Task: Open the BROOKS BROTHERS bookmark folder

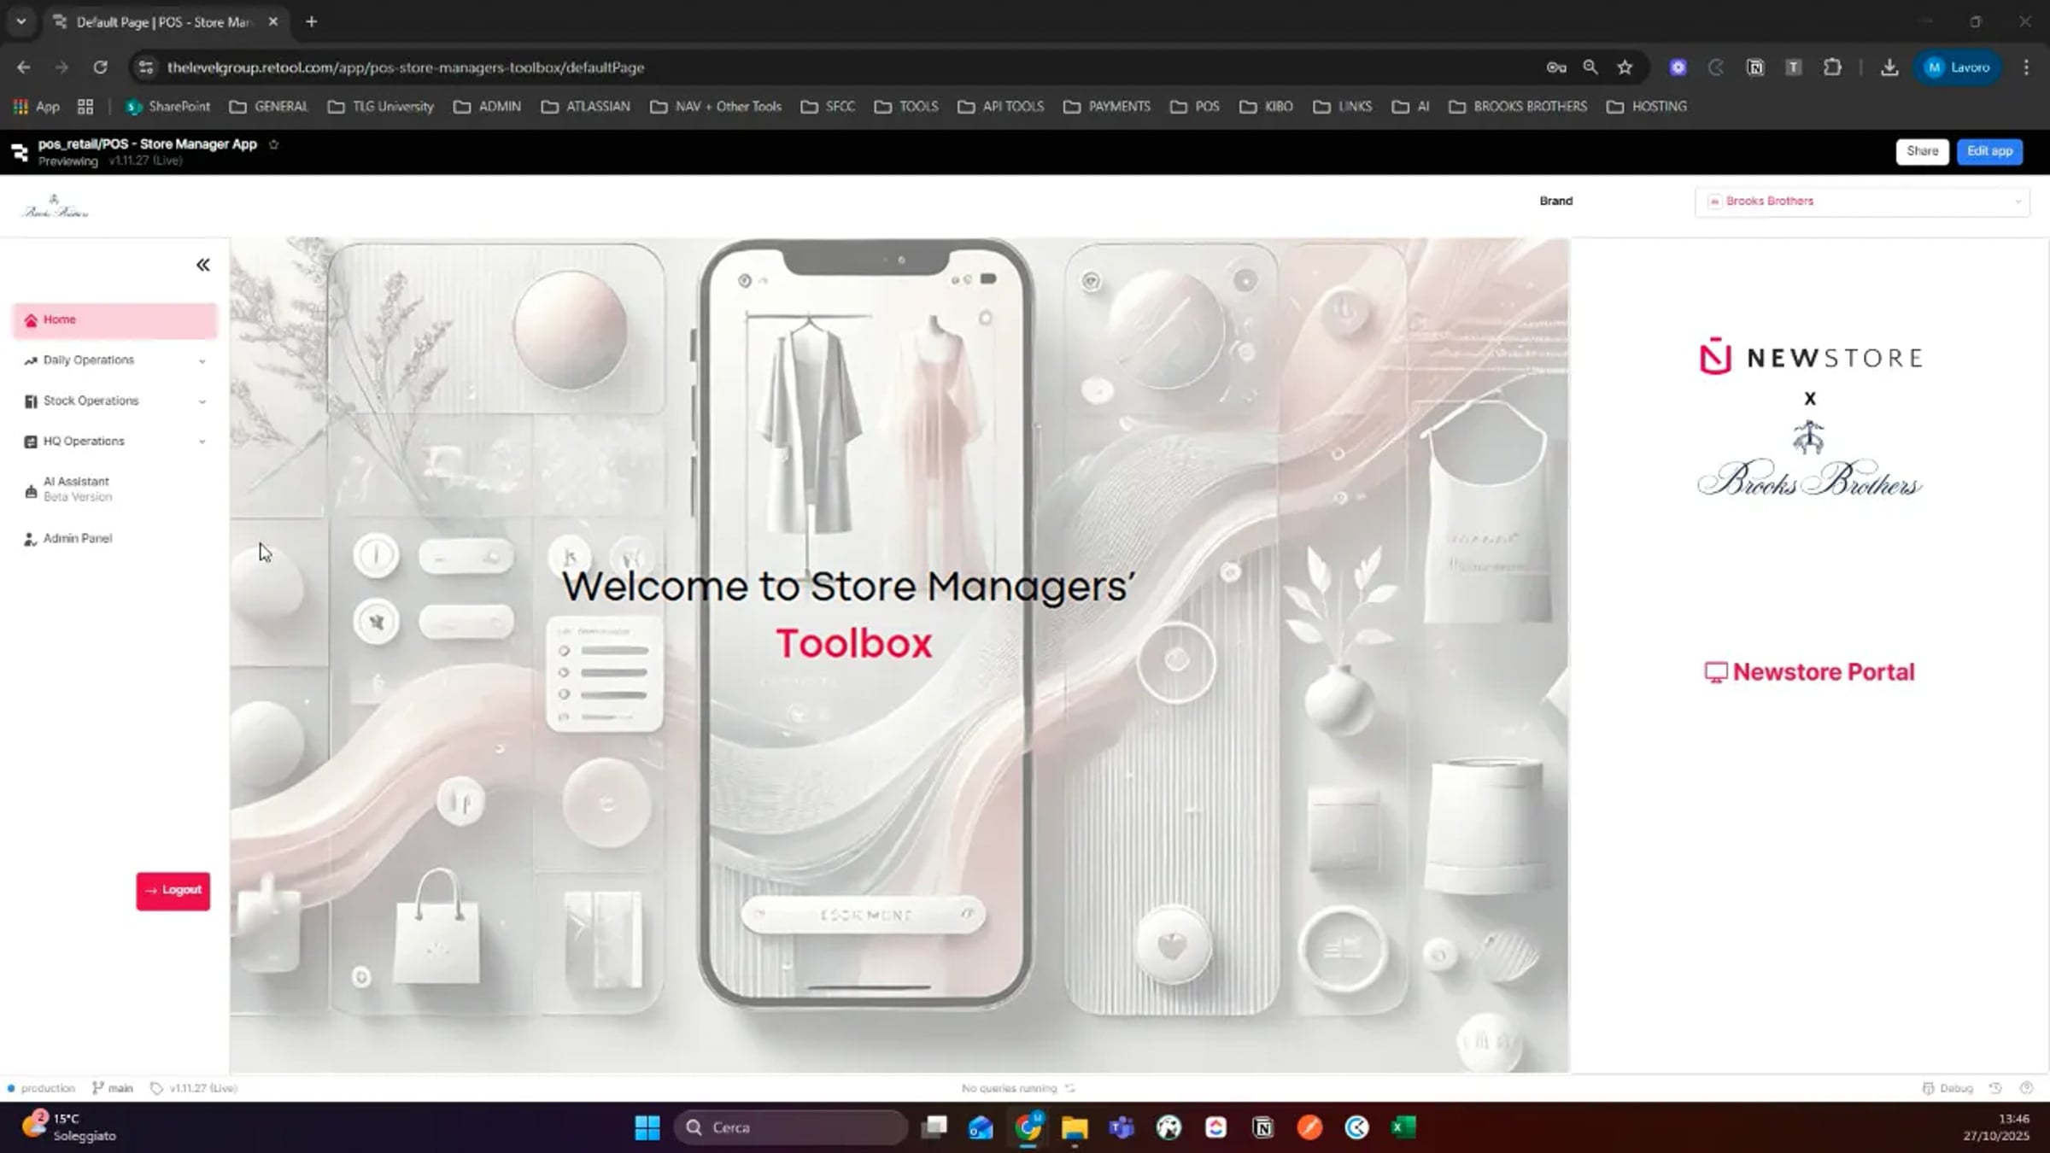Action: coord(1518,107)
